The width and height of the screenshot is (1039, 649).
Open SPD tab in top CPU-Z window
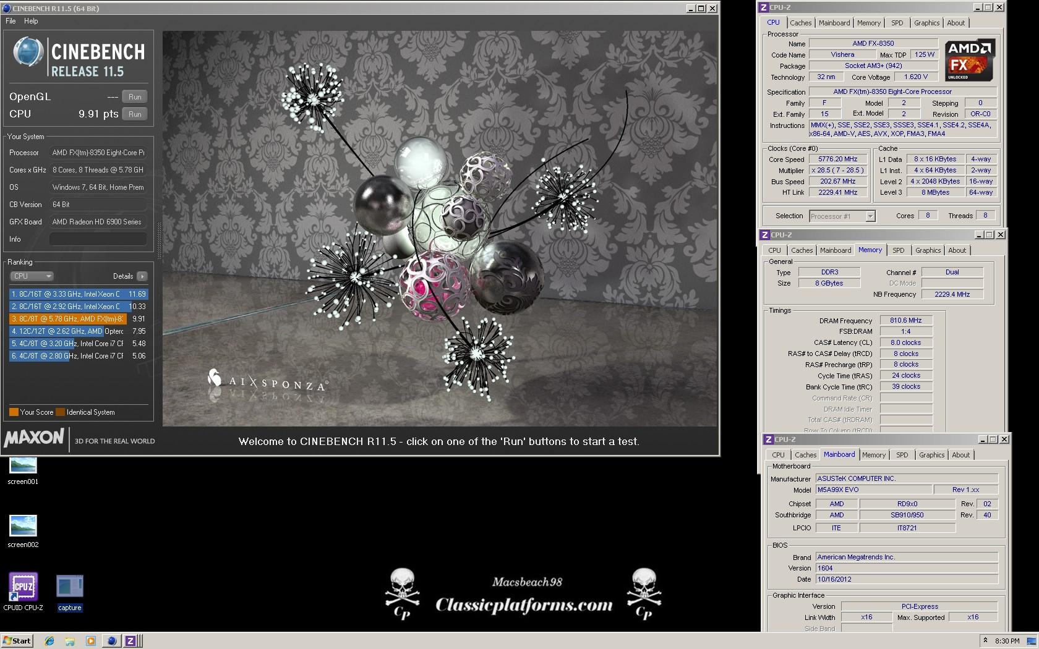click(897, 23)
